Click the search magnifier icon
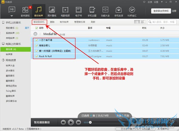Image resolution: width=179 pixels, height=131 pixels. click(150, 22)
